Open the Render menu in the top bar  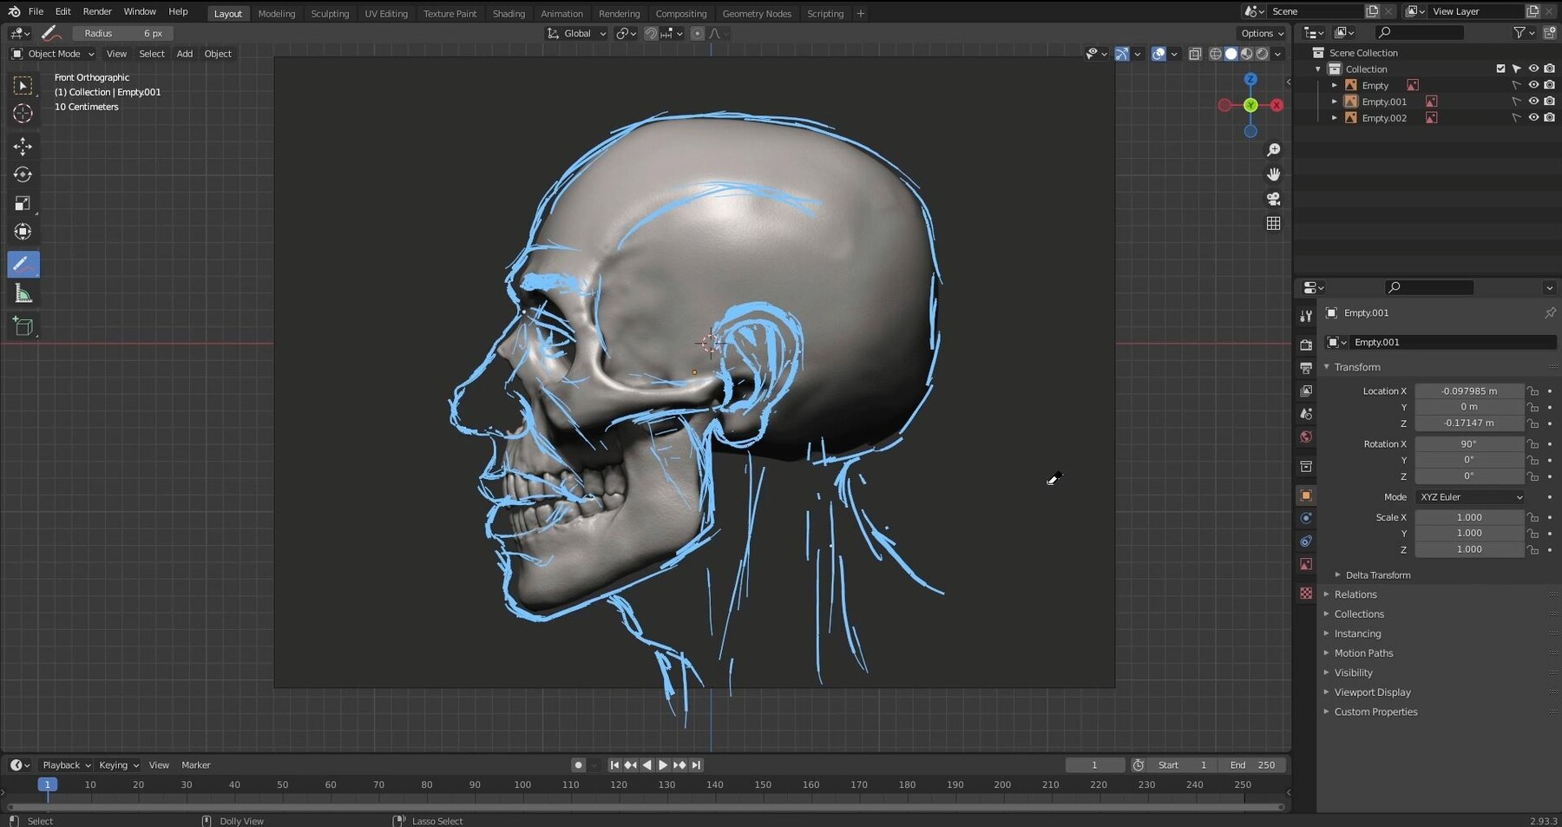pyautogui.click(x=97, y=12)
